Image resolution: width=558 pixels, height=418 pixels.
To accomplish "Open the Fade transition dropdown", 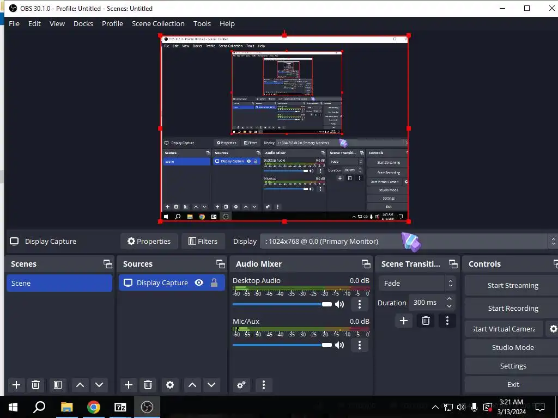I will [416, 283].
